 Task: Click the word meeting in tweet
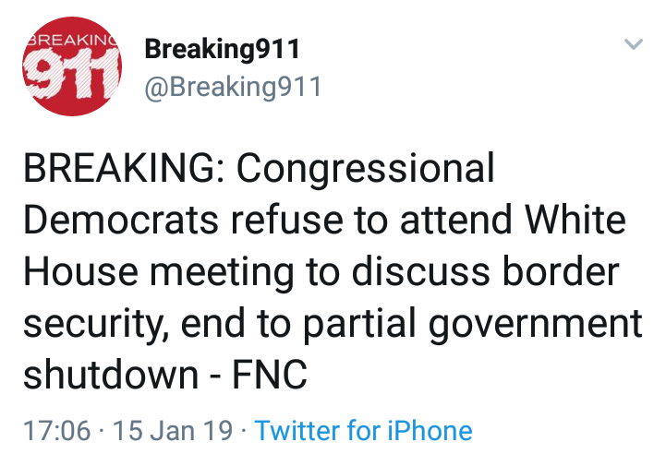coord(222,273)
